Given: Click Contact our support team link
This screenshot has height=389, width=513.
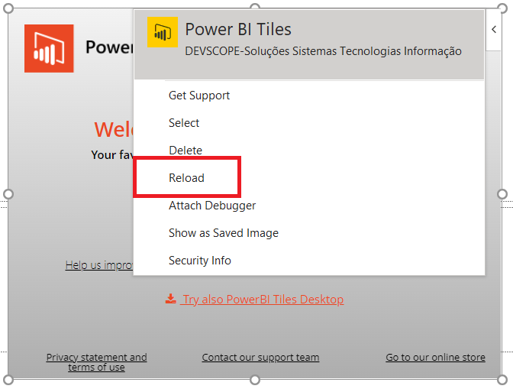Looking at the screenshot, I should (260, 358).
